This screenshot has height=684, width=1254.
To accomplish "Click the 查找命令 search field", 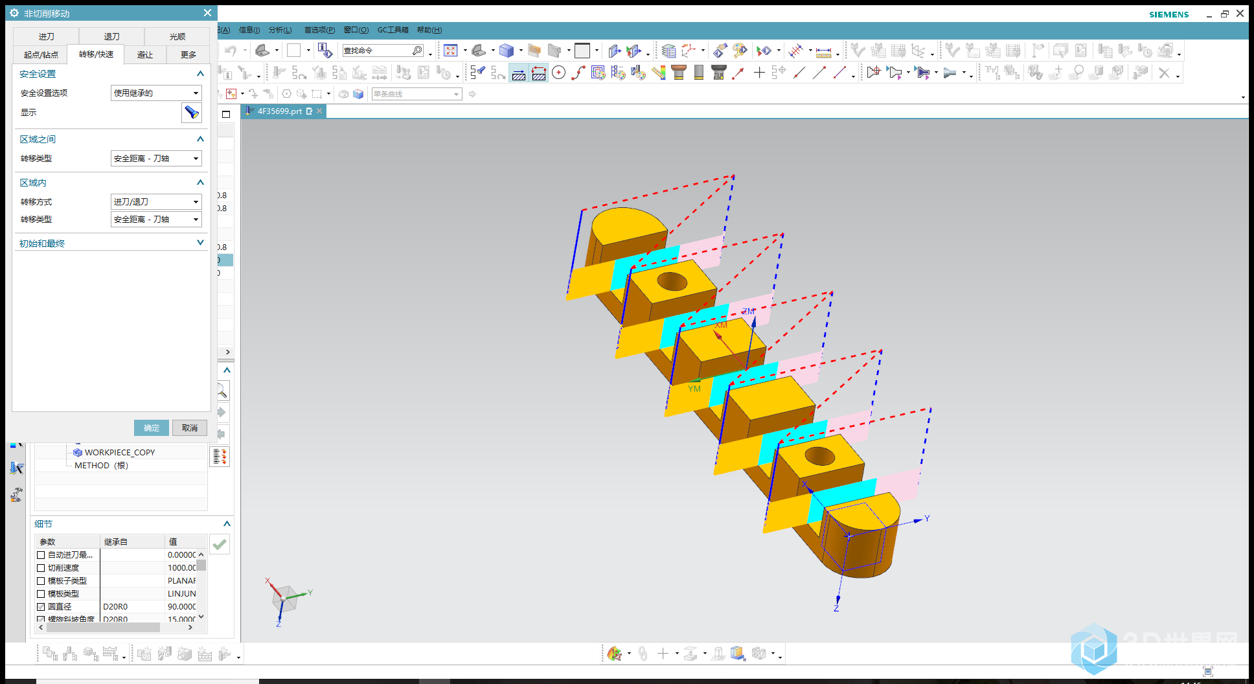I will click(x=383, y=51).
